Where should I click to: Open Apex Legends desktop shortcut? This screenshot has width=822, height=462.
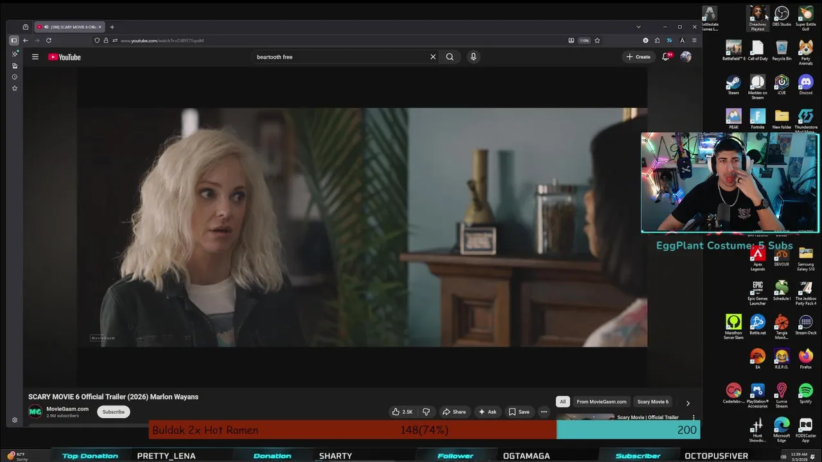point(758,258)
